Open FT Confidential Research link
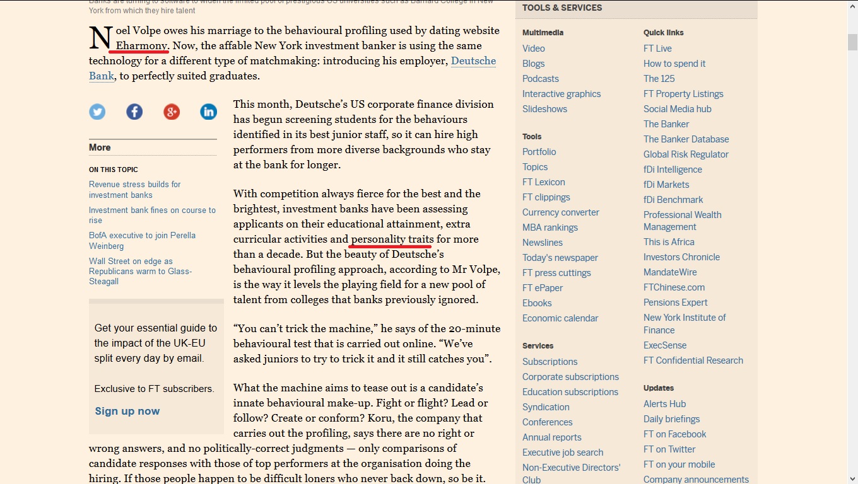This screenshot has height=484, width=858. click(693, 360)
